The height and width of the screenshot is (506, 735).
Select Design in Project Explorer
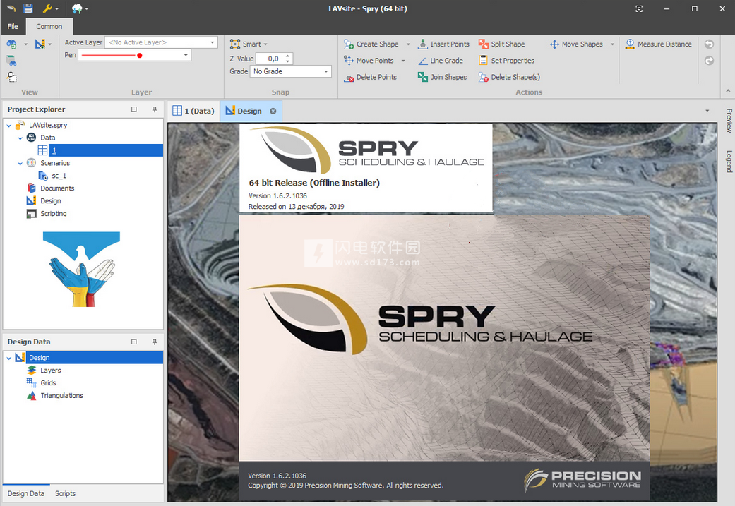point(51,201)
